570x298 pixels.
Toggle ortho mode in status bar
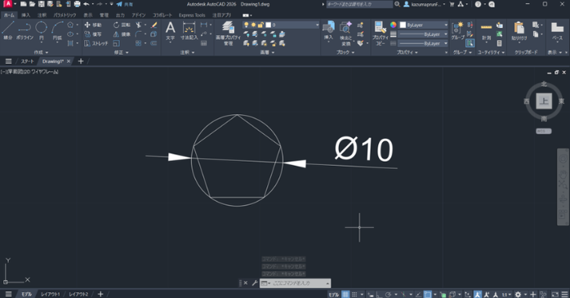(x=379, y=295)
